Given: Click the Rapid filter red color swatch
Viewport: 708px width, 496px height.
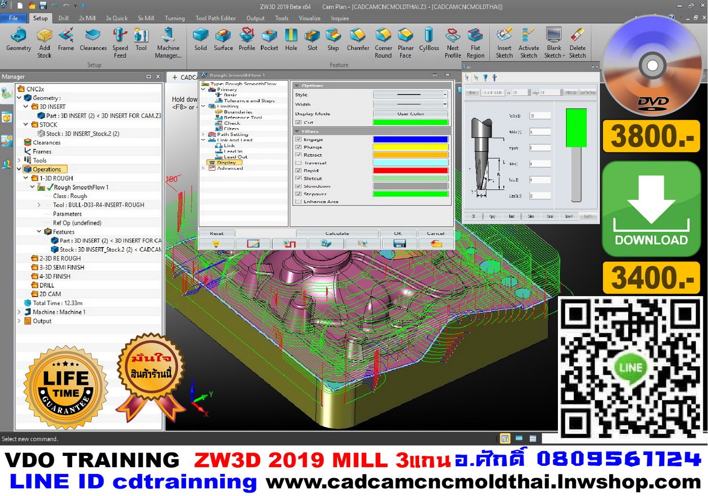Looking at the screenshot, I should [x=410, y=170].
